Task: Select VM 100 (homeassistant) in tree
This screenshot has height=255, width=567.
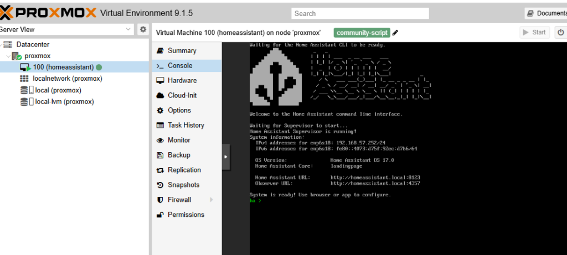Action: point(63,67)
